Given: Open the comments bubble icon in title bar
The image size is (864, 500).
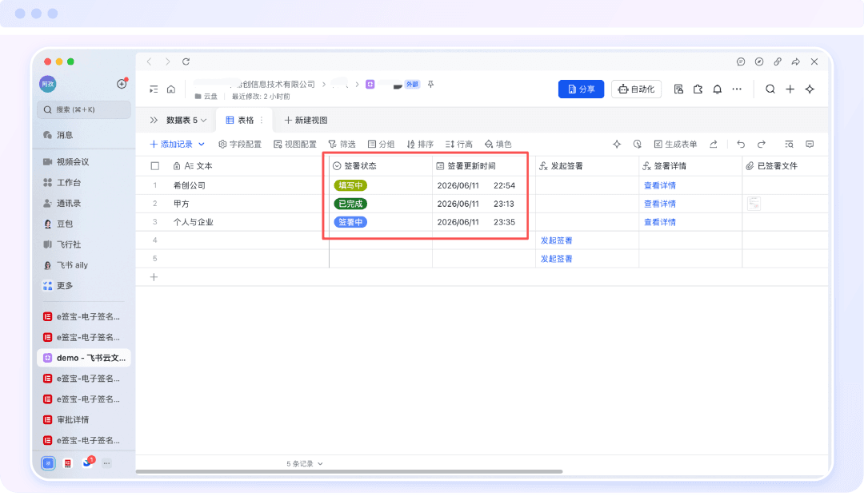Looking at the screenshot, I should coord(741,62).
